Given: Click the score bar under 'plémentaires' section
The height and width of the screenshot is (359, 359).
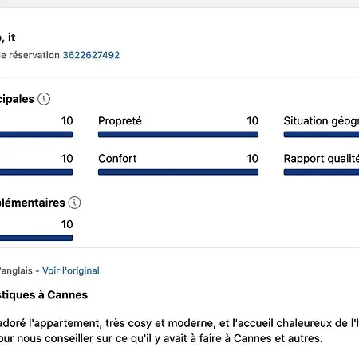Looking at the screenshot, I should (36, 238).
